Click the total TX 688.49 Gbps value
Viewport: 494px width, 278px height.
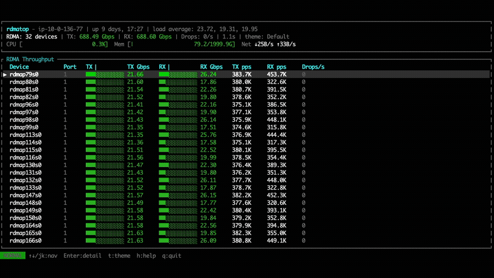click(97, 37)
